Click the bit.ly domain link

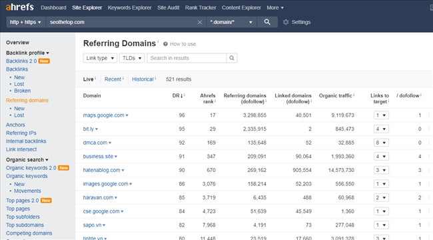pyautogui.click(x=89, y=129)
